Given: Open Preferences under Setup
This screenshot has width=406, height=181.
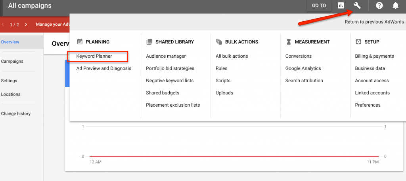Looking at the screenshot, I should tap(368, 105).
